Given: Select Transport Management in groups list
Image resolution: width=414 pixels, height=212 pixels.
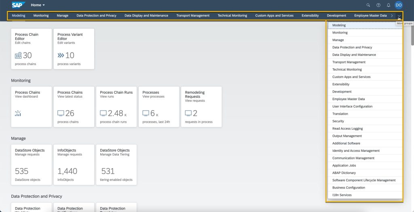Looking at the screenshot, I should 365,62.
